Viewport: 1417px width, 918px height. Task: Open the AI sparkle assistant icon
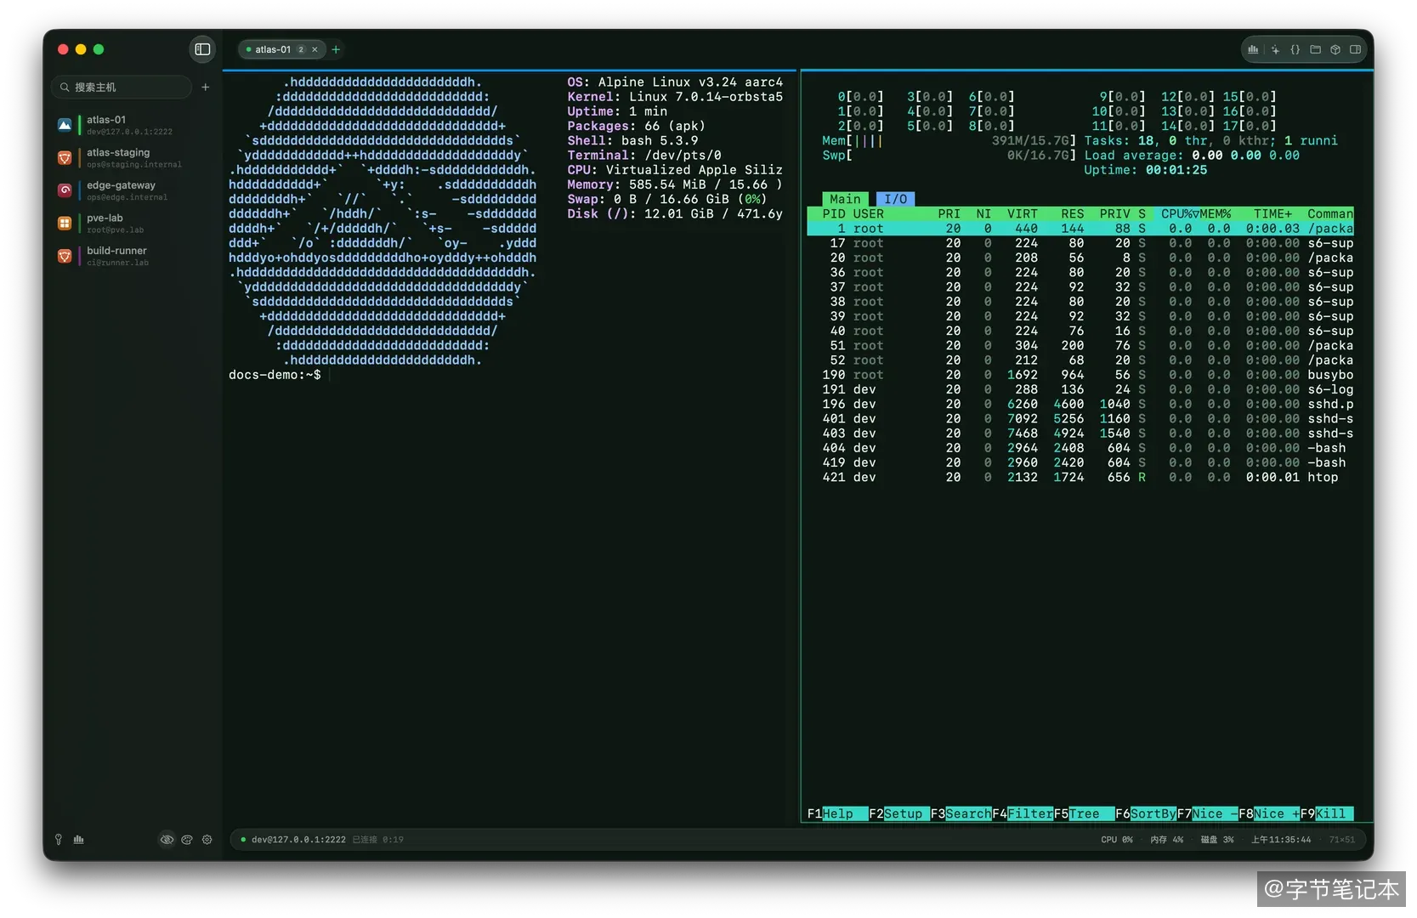[x=1275, y=49]
